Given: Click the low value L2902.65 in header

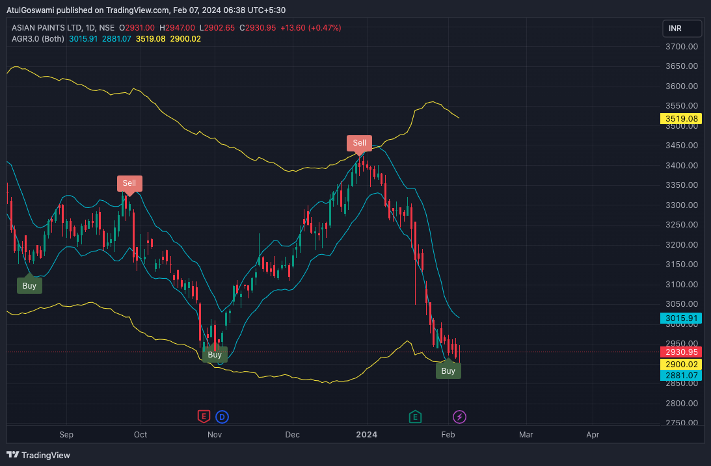Looking at the screenshot, I should tap(217, 28).
